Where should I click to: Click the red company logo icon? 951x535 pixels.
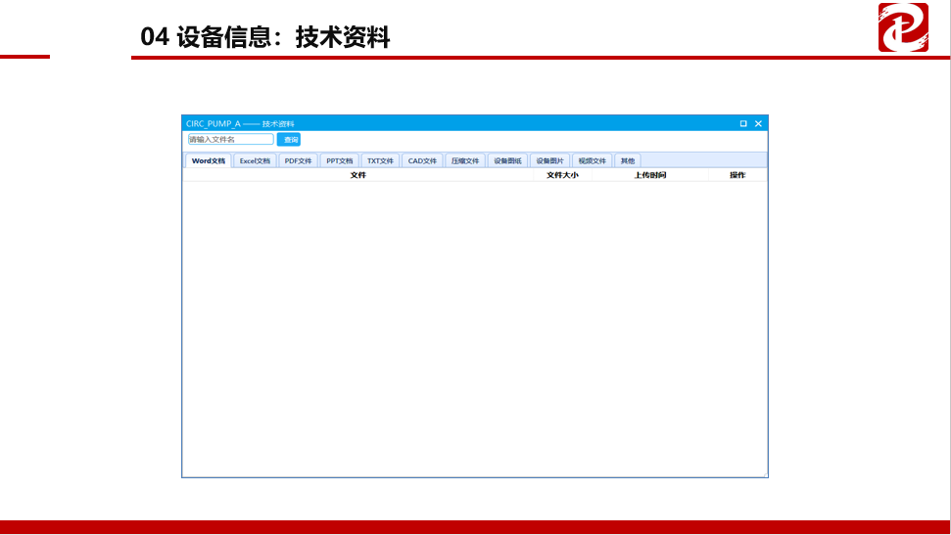902,27
